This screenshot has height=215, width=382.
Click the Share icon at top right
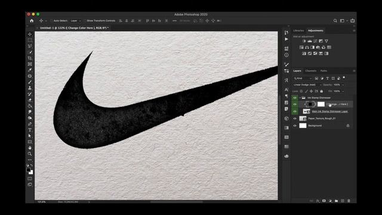point(353,21)
